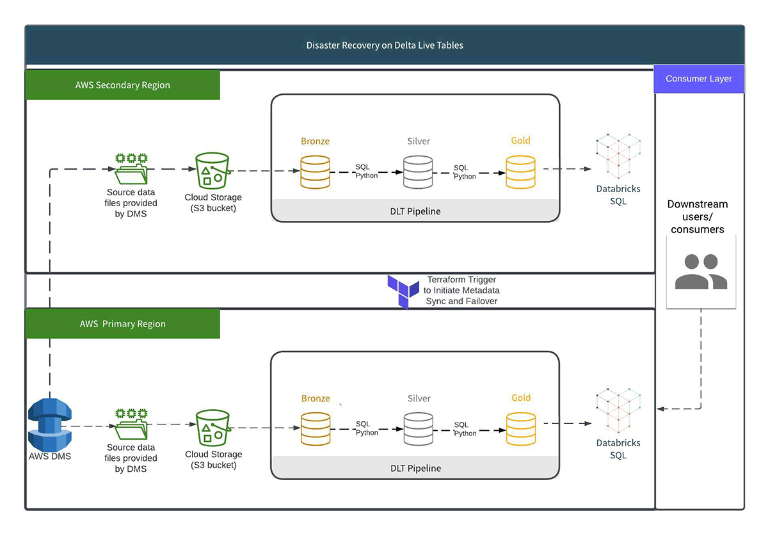Click Gold database icon in Primary Region pipeline
768x541 pixels.
point(521,428)
